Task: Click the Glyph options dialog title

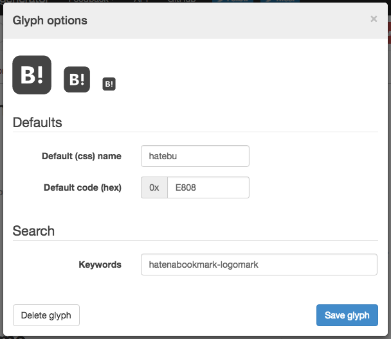Action: 50,21
